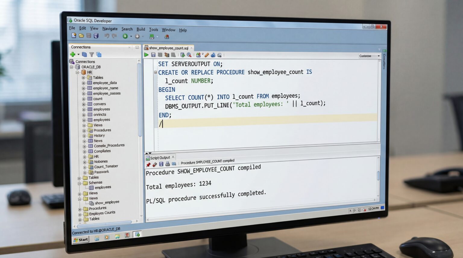
Task: Click the pencil icon in the editor toolbar
Action: click(x=206, y=55)
